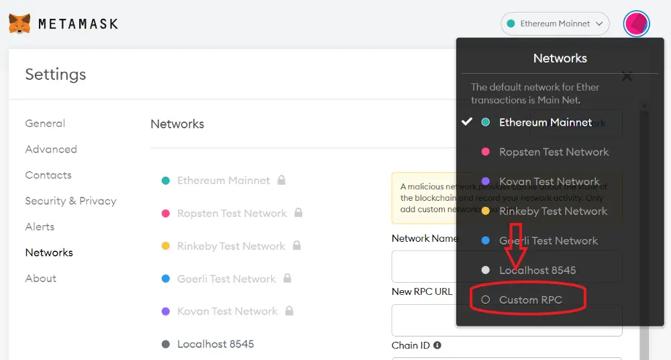This screenshot has height=360, width=671.
Task: Click the checkmark beside Ethereum Mainnet in the dropdown
Action: point(467,122)
